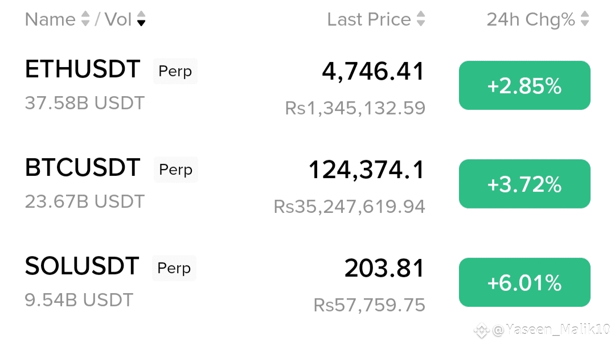Image resolution: width=615 pixels, height=345 pixels.
Task: Toggle ETHUSDT +2.85% change badge
Action: pos(524,85)
